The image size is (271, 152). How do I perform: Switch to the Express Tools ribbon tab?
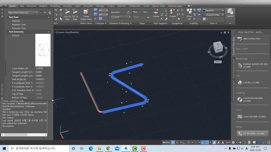(x=158, y=6)
